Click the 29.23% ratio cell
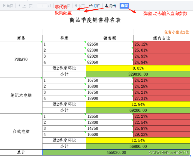 [162, 134]
